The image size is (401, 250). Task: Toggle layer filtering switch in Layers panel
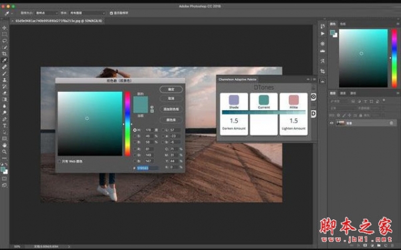pyautogui.click(x=384, y=101)
